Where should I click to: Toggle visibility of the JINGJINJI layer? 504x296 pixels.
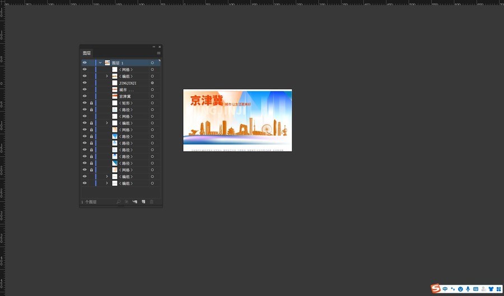click(x=85, y=83)
